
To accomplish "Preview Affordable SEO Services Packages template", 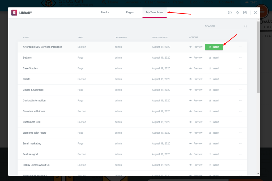I will [196, 47].
